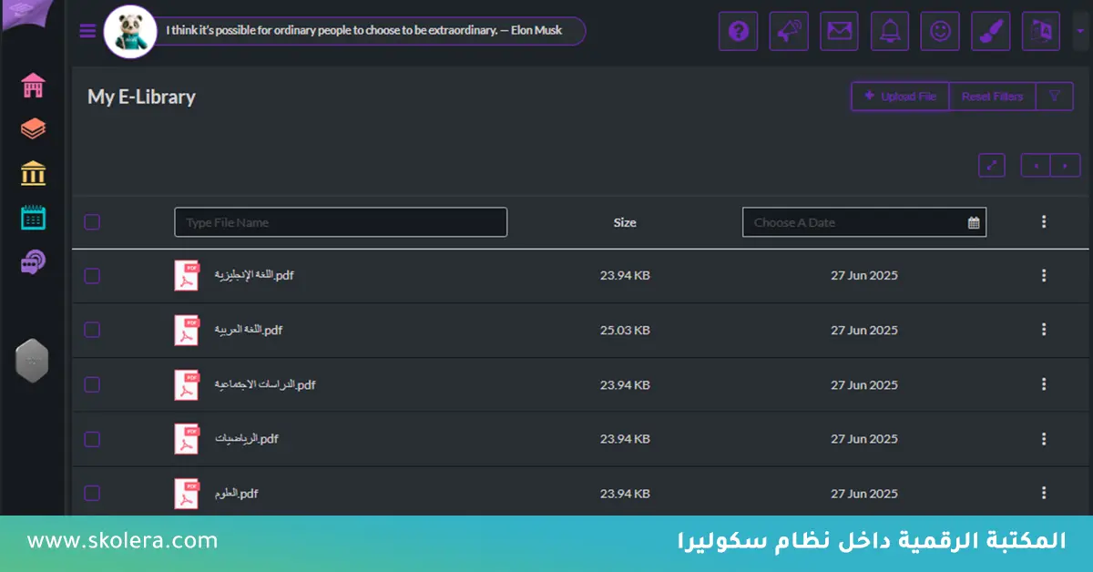Open the calendar from the sidebar
This screenshot has width=1093, height=572.
[x=33, y=217]
